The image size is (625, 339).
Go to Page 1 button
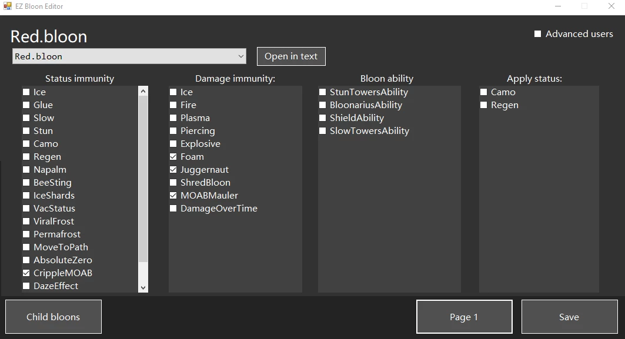click(x=464, y=317)
